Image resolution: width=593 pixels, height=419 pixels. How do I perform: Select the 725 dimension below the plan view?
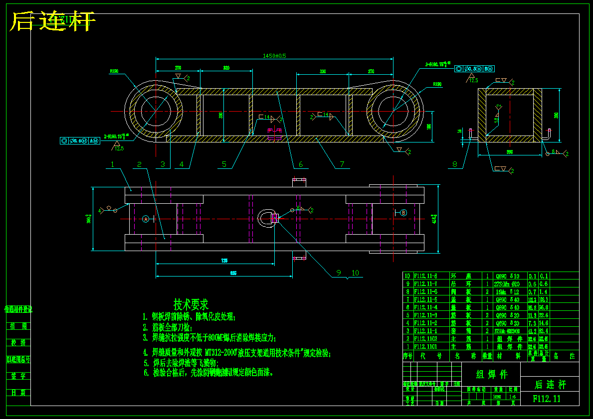point(224,261)
